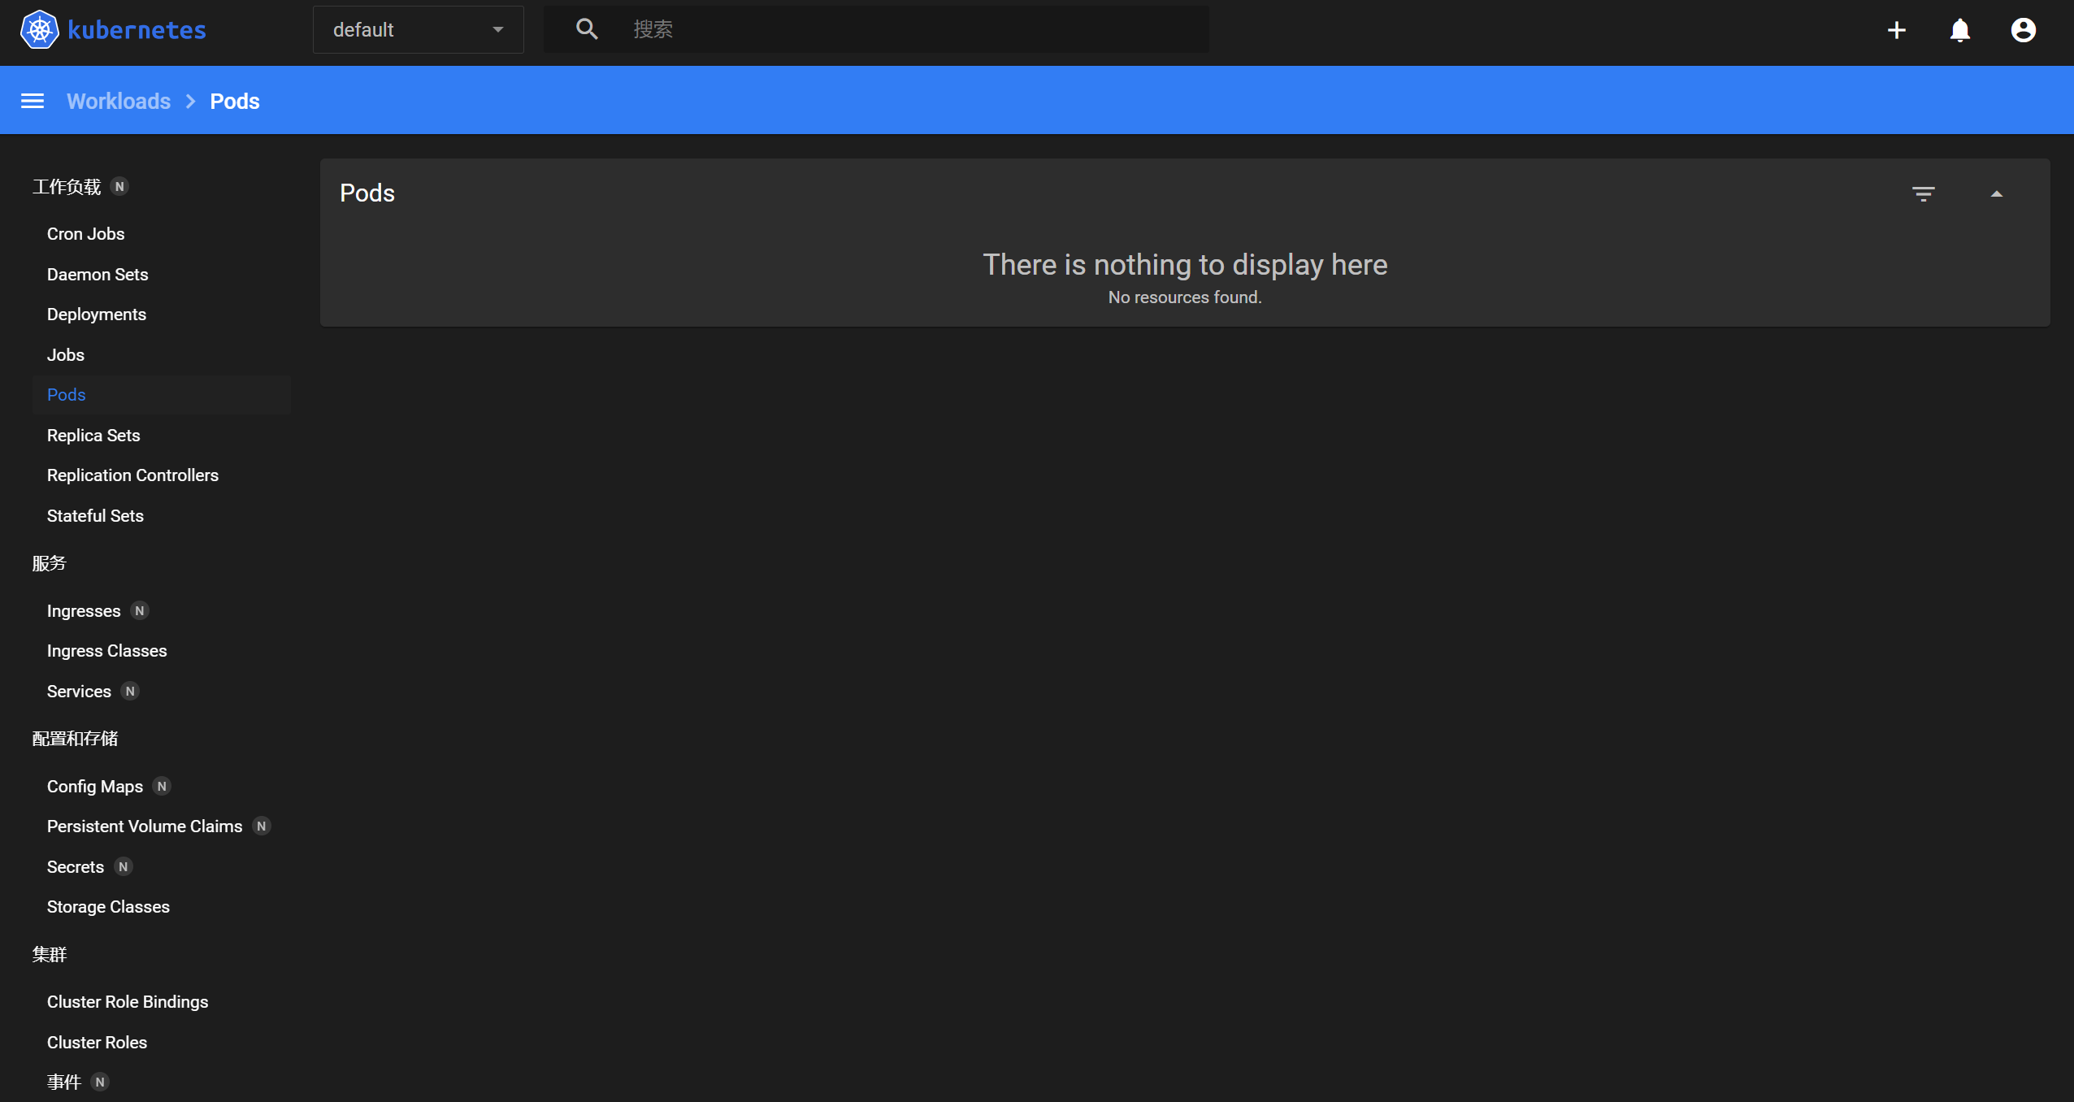Click the N badge beside Ingresses

tap(140, 611)
